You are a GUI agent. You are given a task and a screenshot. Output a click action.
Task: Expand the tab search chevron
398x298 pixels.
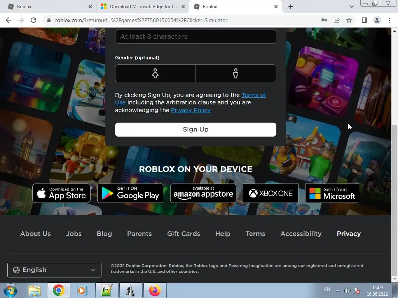(x=351, y=7)
